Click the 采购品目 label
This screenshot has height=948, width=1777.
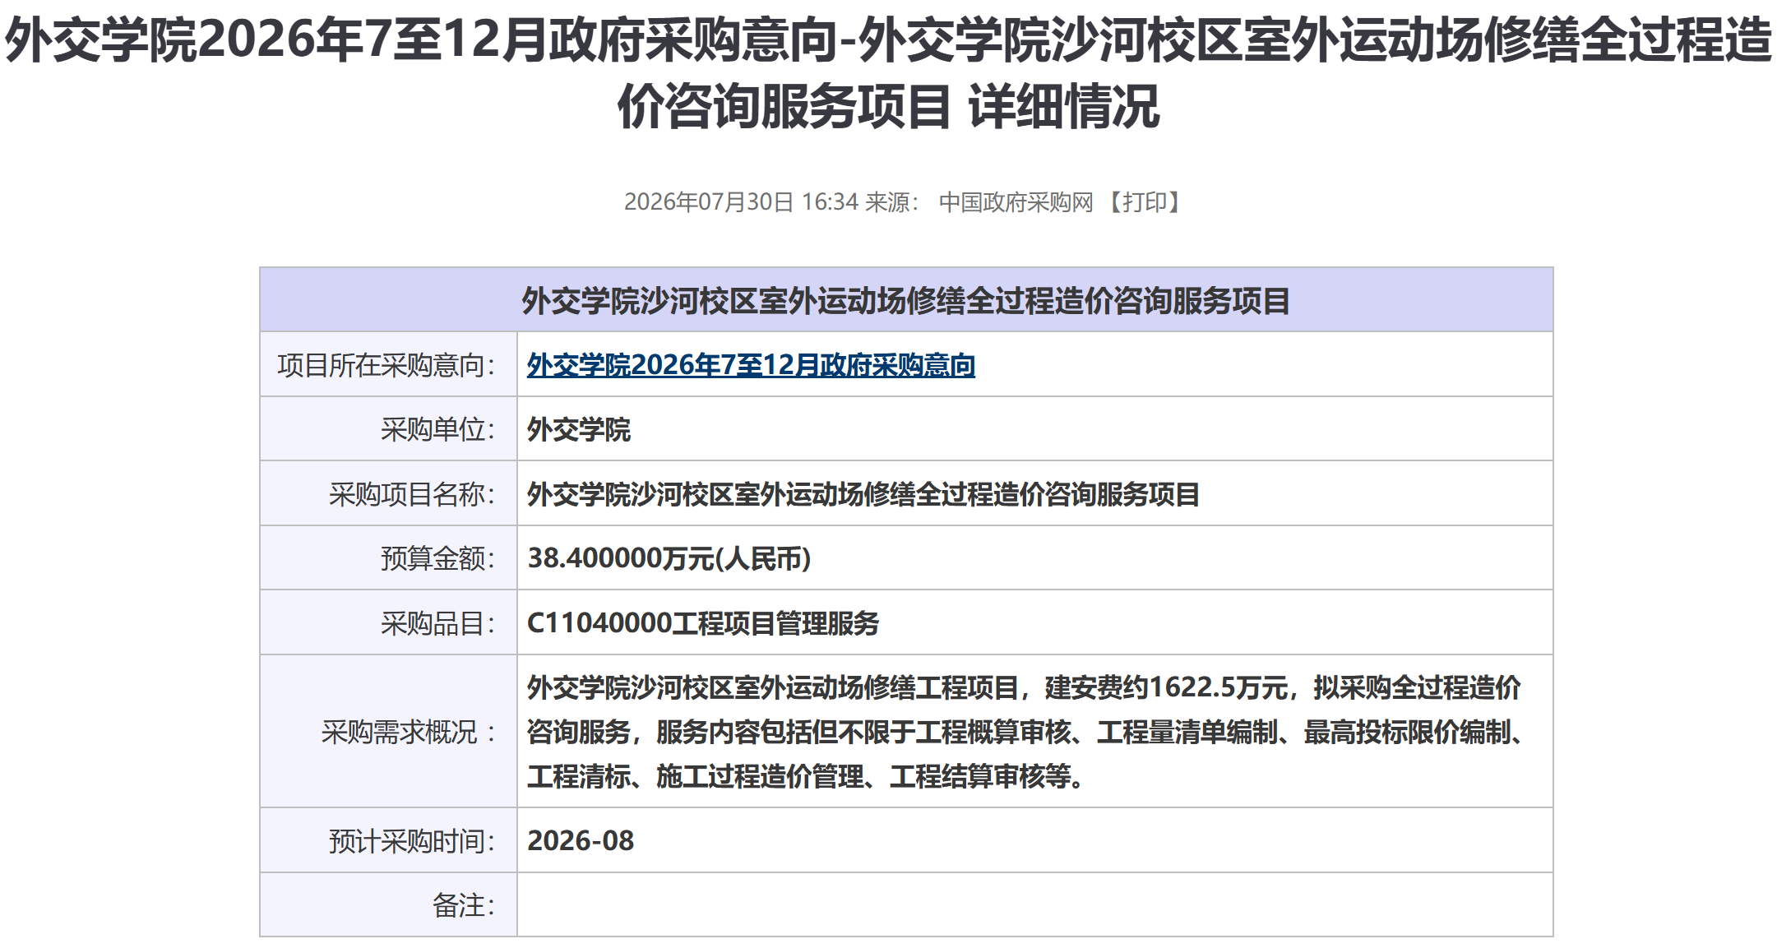437,623
